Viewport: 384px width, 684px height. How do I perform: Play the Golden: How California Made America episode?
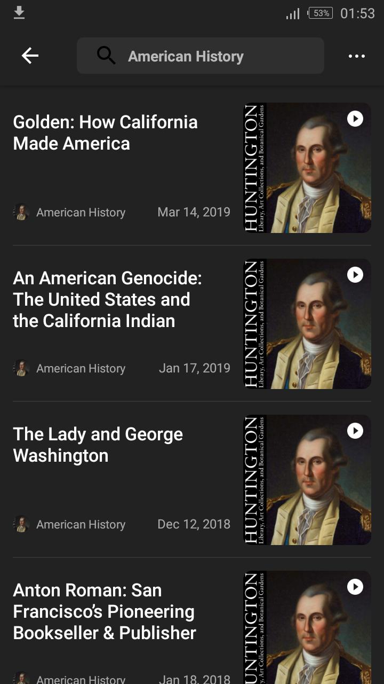[x=355, y=119]
